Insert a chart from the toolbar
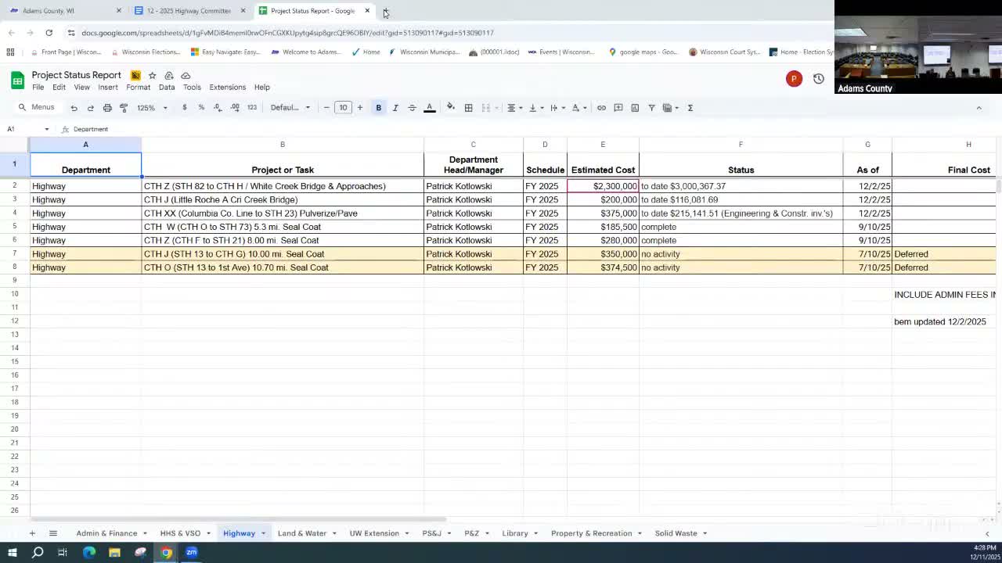 [x=635, y=108]
